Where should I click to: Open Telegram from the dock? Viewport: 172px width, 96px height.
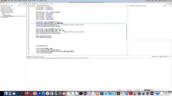coord(106,93)
